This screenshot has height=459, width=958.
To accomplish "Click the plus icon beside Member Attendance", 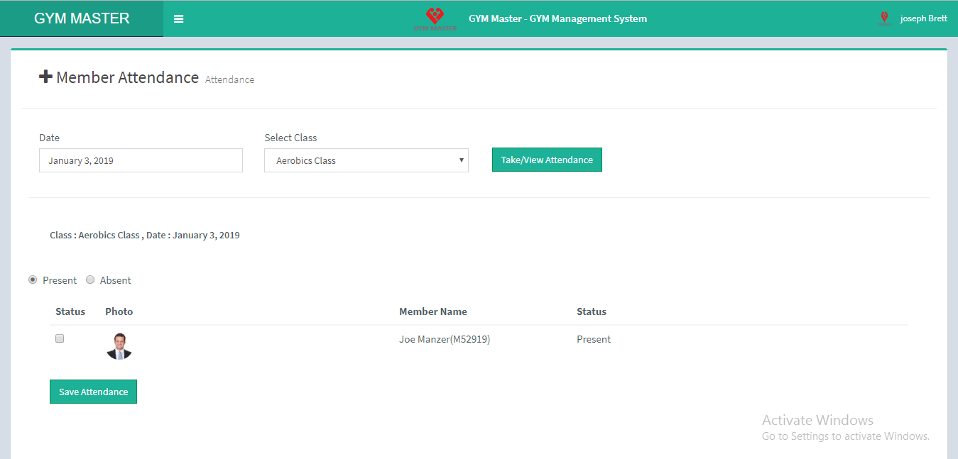I will pyautogui.click(x=45, y=77).
